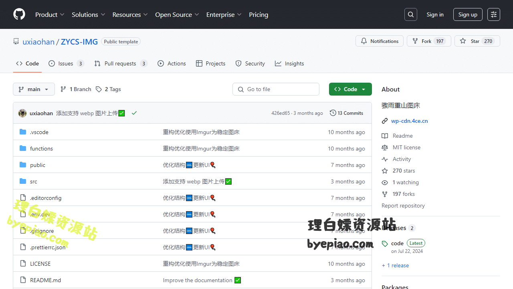Open the public folder icon
The height and width of the screenshot is (289, 513).
(x=23, y=165)
